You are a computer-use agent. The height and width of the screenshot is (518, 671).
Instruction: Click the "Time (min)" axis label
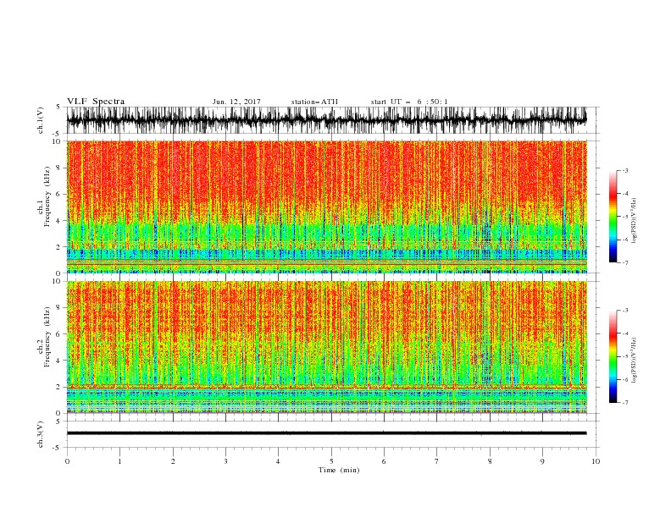point(339,470)
